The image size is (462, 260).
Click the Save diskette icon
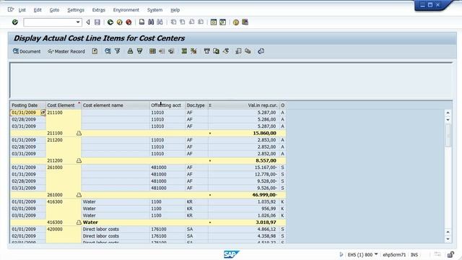(97, 22)
